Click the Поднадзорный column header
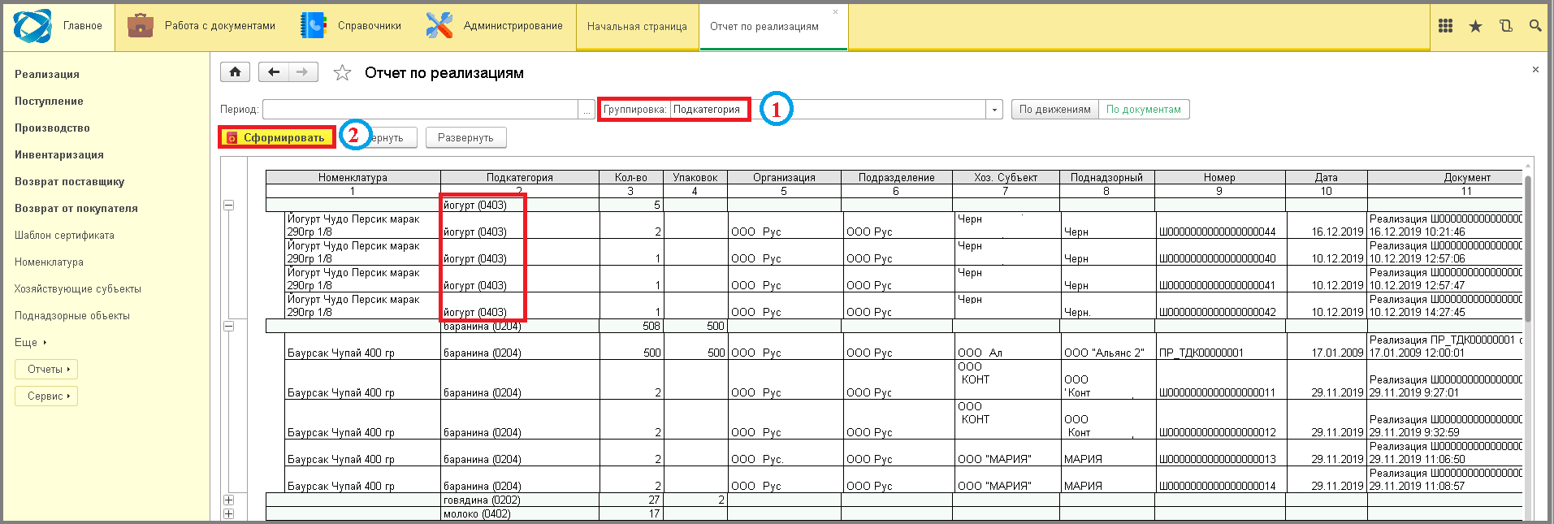 pos(1106,177)
